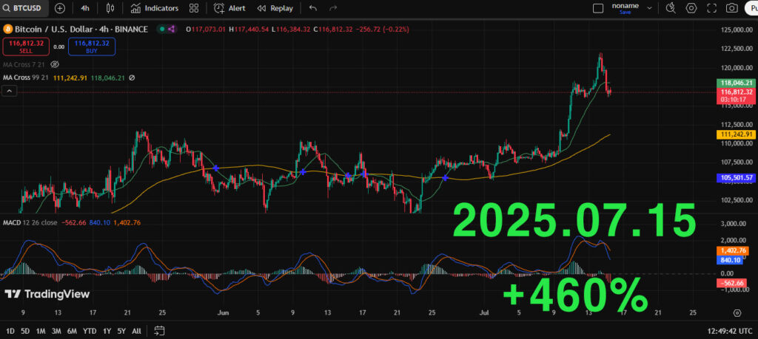Expand the layout options chevron beside noname
This screenshot has width=758, height=339.
tap(649, 8)
